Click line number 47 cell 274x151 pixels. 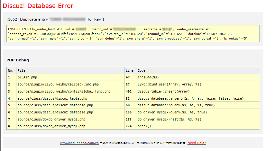pyautogui.click(x=130, y=77)
